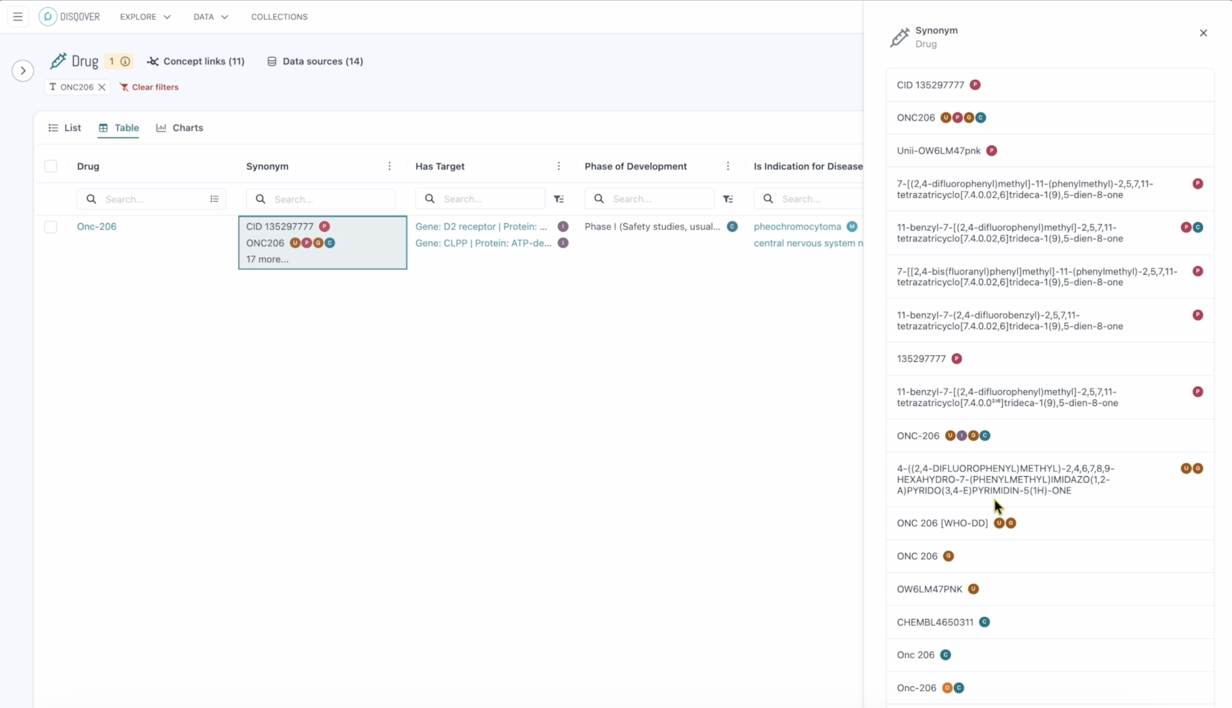Remove the ONC206 filter chip

pyautogui.click(x=102, y=87)
